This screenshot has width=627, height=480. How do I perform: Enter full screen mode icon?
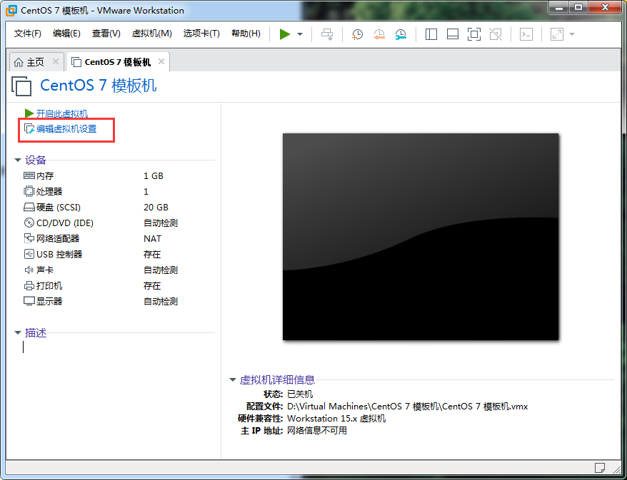pos(474,34)
